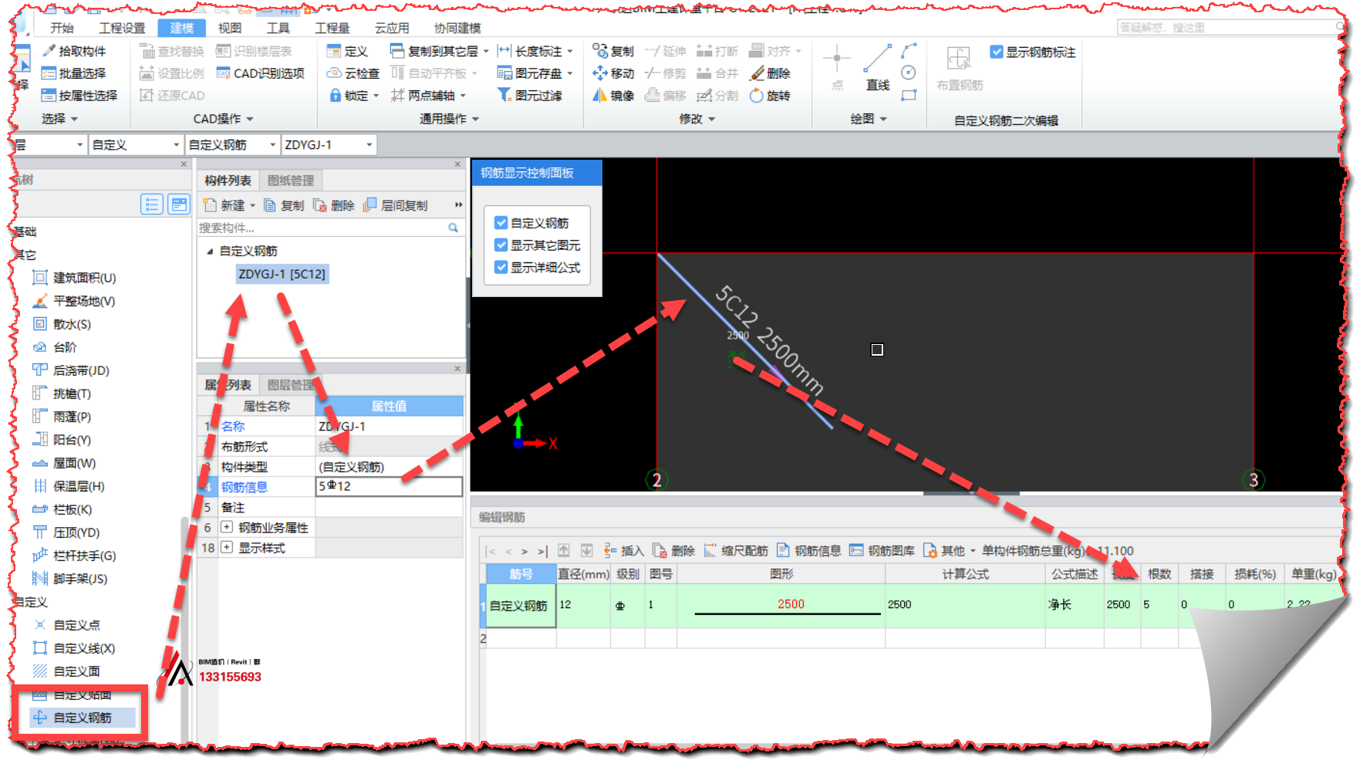This screenshot has height=777, width=1370.
Task: Click 缩尺配筋 in rebar editor toolbar
Action: [x=737, y=551]
